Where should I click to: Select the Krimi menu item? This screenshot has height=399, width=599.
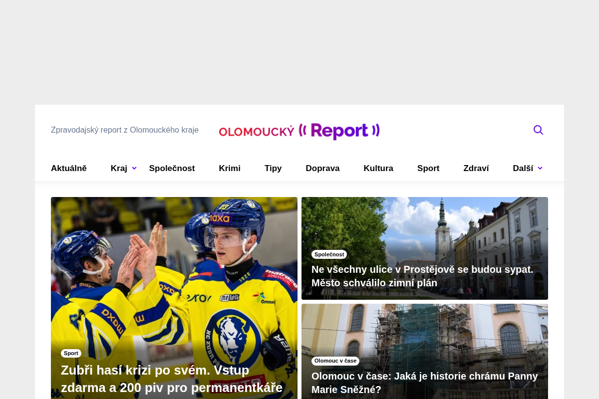click(230, 168)
